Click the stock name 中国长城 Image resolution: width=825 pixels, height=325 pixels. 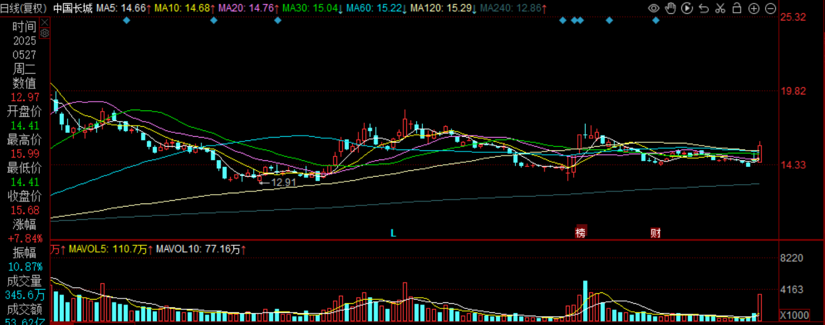[x=72, y=9]
